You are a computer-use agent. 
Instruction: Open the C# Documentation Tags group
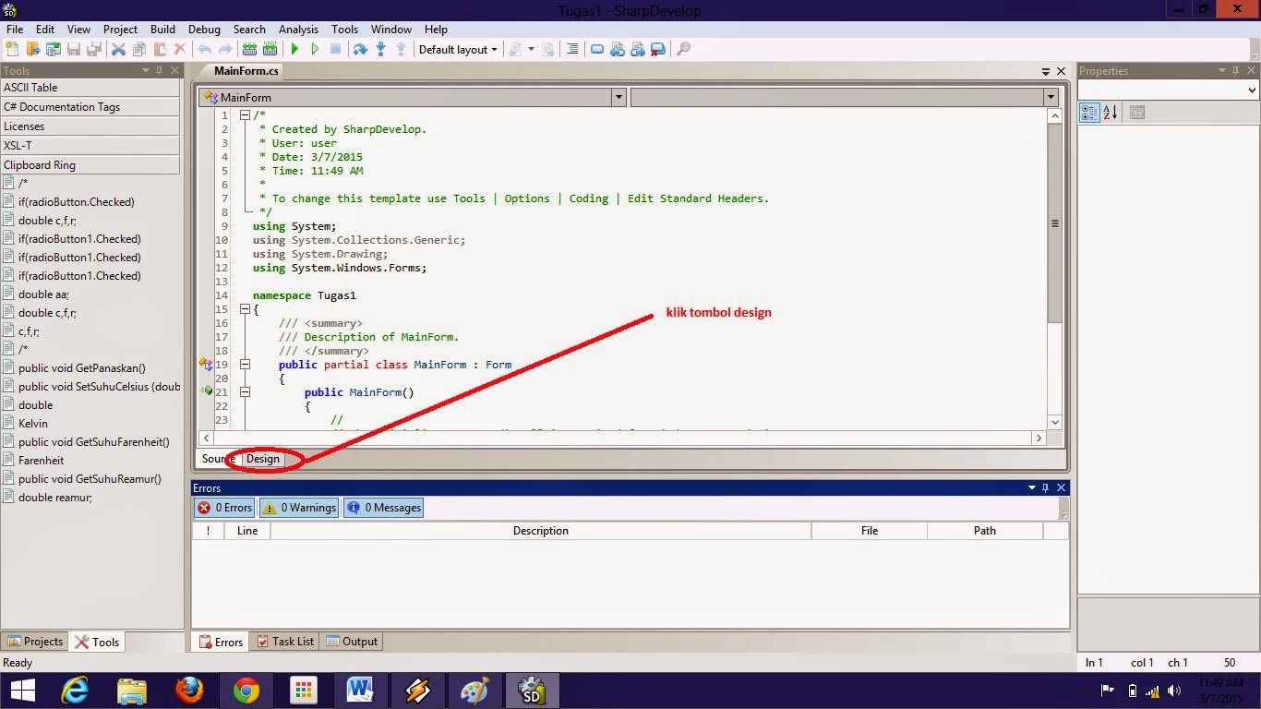(90, 107)
